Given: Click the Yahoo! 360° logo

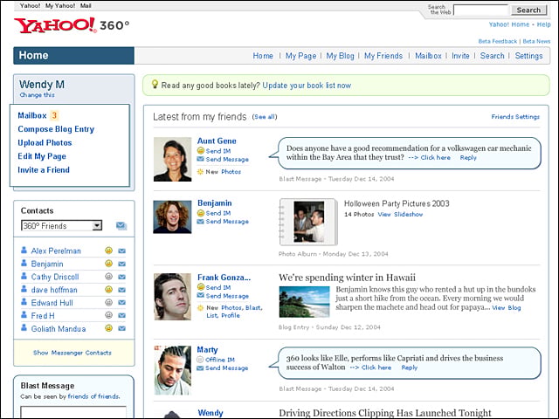Looking at the screenshot, I should click(x=72, y=25).
